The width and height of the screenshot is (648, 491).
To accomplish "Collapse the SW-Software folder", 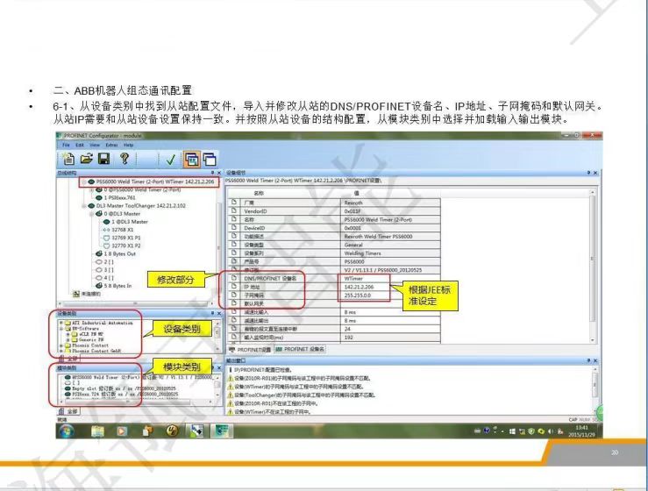I will tap(61, 329).
